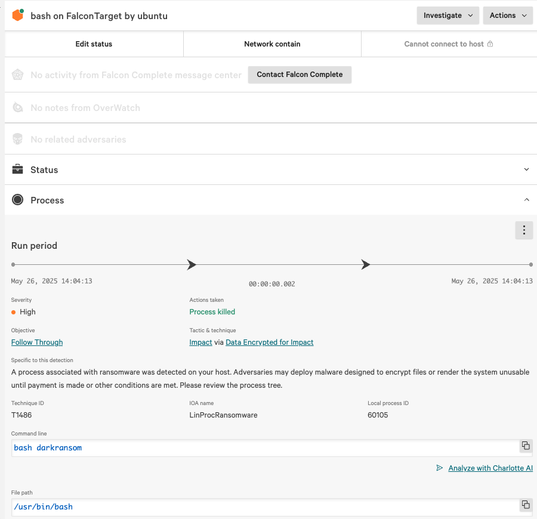
Task: Collapse the Process section chevron
Action: (526, 200)
